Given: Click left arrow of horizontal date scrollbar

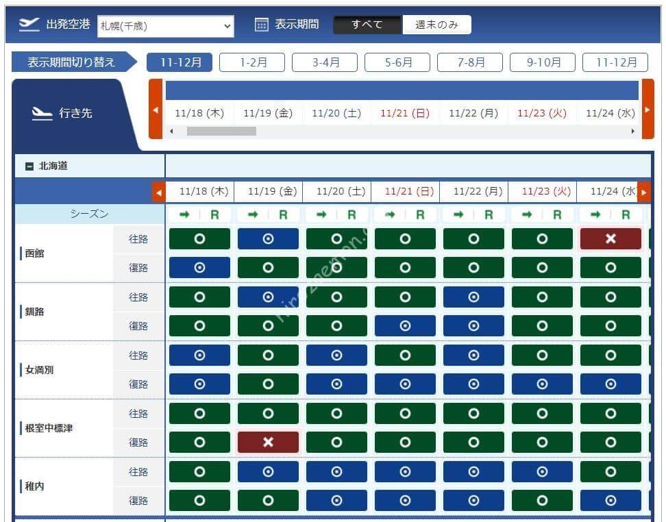Looking at the screenshot, I should click(171, 132).
